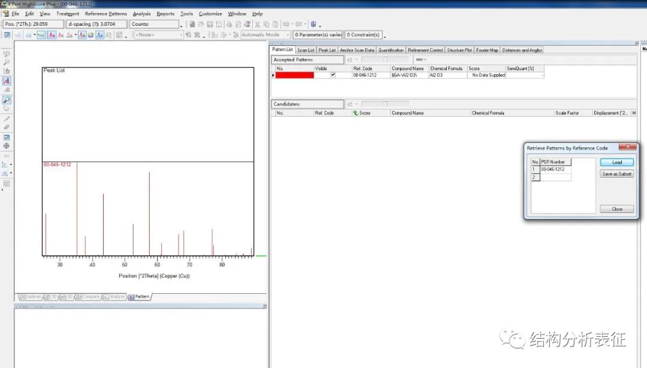
Task: Click the save diskette icon in the toolbar
Action: click(x=210, y=25)
